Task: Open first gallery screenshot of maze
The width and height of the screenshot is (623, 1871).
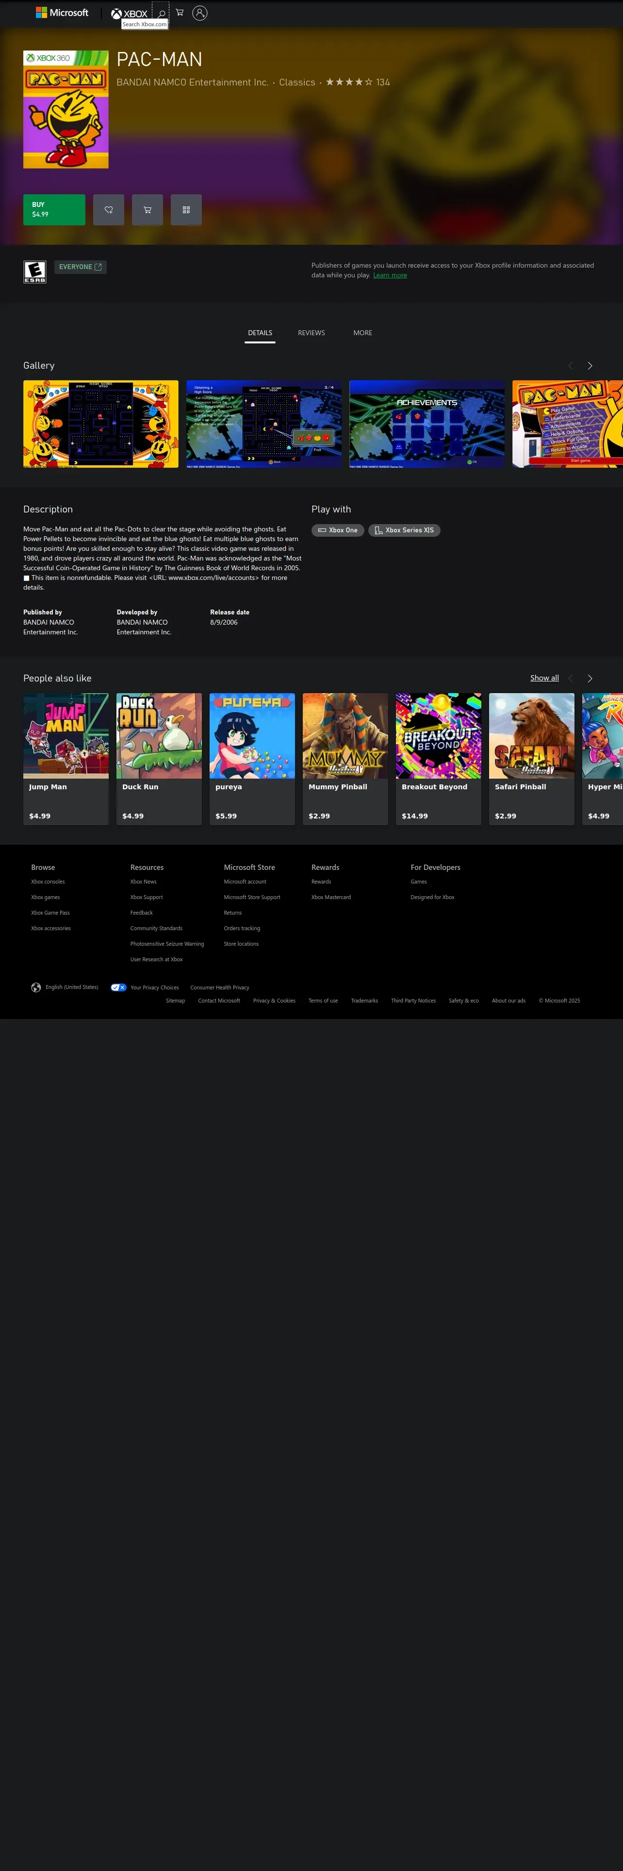Action: (101, 424)
